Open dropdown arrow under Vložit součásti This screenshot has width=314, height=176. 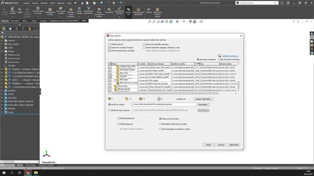tap(12, 17)
